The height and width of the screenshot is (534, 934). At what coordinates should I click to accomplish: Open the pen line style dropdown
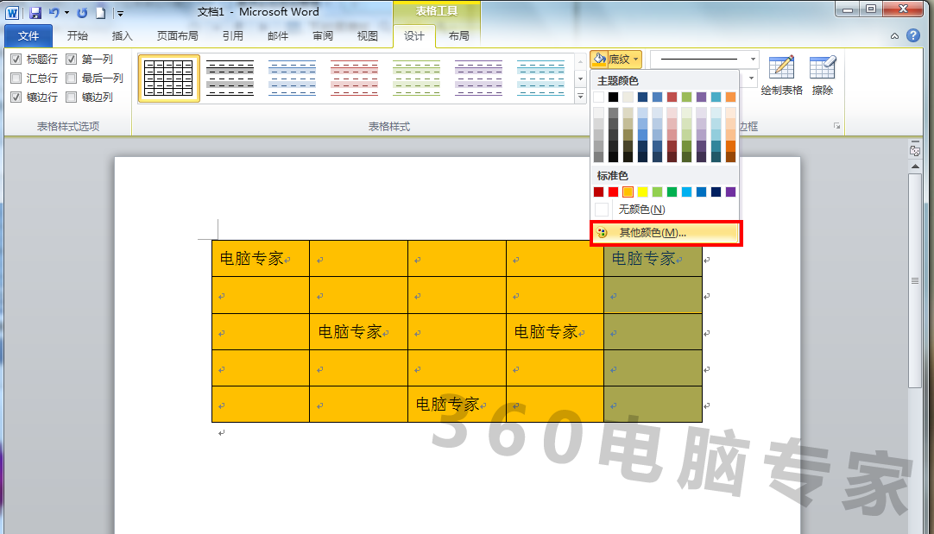point(752,59)
